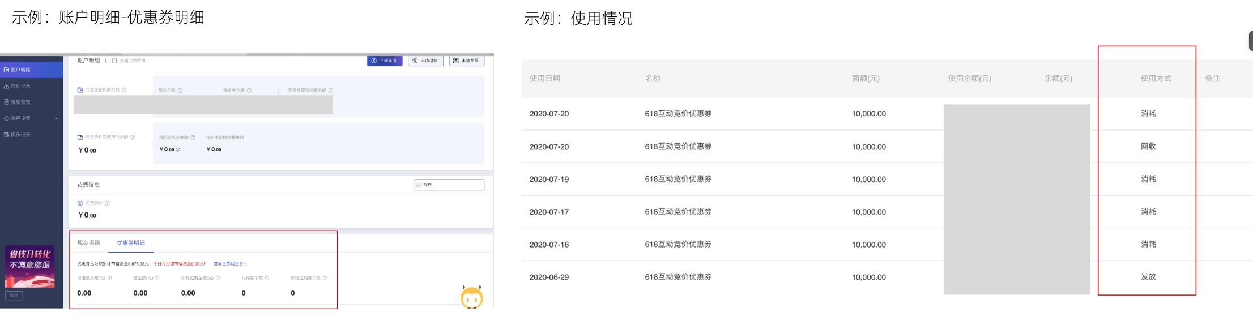Click the 申请发票 button
Screen dimensions: 1253x321
(467, 60)
